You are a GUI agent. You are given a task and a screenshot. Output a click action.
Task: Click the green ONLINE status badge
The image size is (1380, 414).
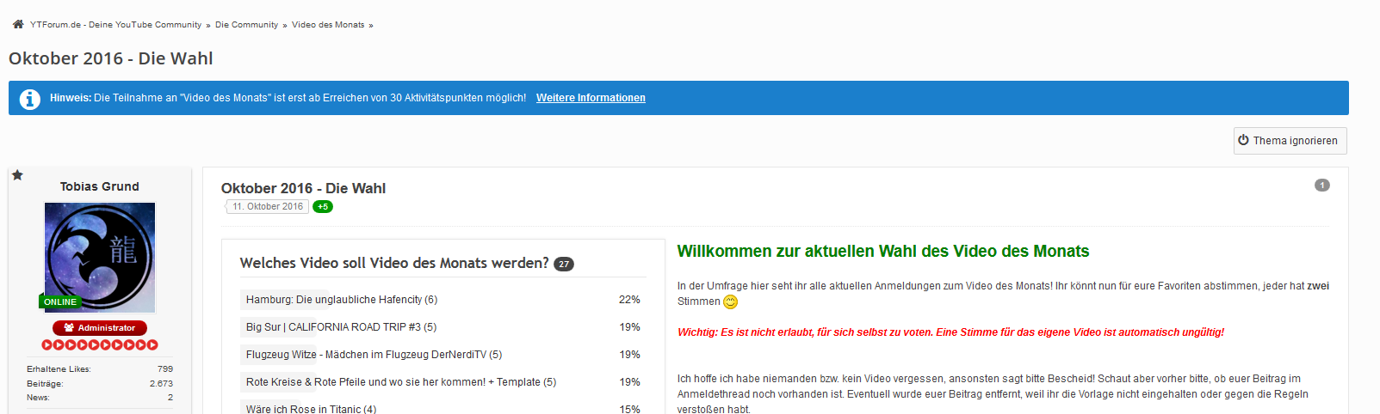[x=60, y=302]
